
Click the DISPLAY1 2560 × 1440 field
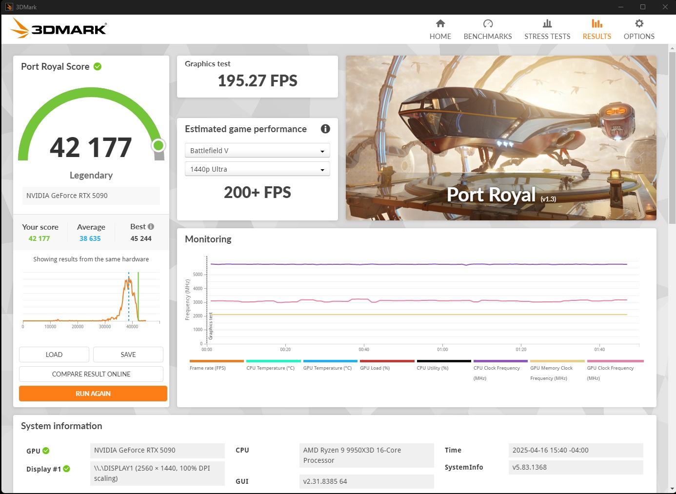coord(158,473)
